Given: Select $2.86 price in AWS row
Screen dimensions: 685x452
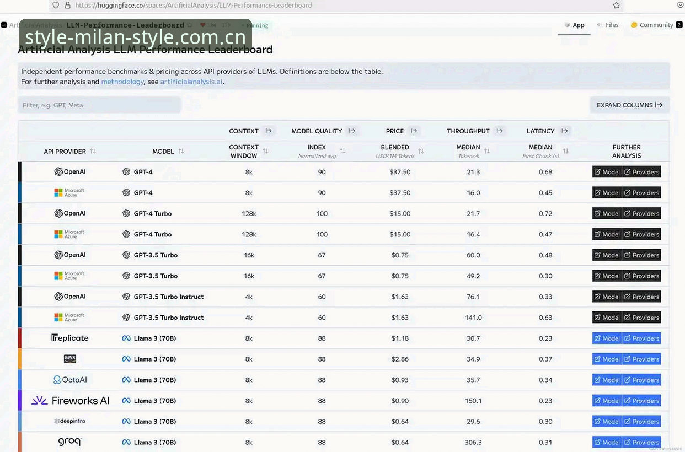Looking at the screenshot, I should coord(400,359).
